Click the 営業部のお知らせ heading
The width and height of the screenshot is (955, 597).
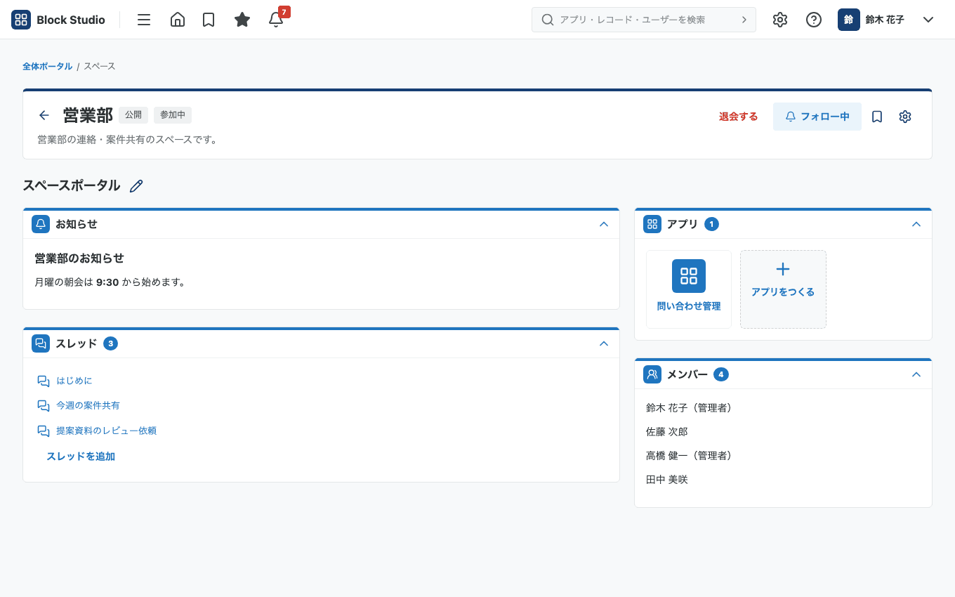tap(79, 258)
